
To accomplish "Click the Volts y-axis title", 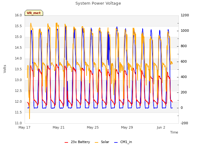I will pos(5,69).
